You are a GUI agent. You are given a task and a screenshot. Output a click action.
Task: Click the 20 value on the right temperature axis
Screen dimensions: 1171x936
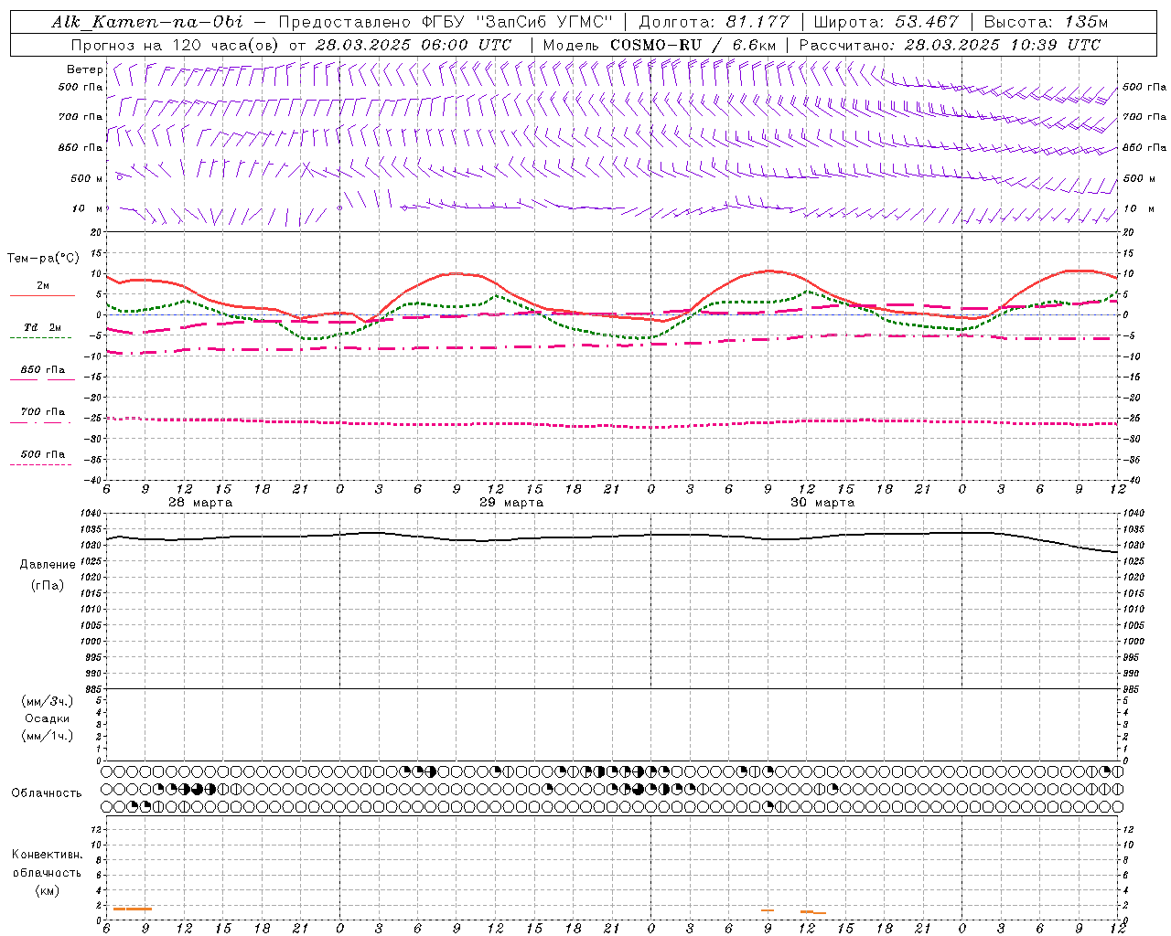tap(1128, 232)
